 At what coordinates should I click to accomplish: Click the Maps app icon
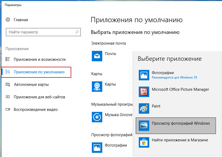[97, 87]
